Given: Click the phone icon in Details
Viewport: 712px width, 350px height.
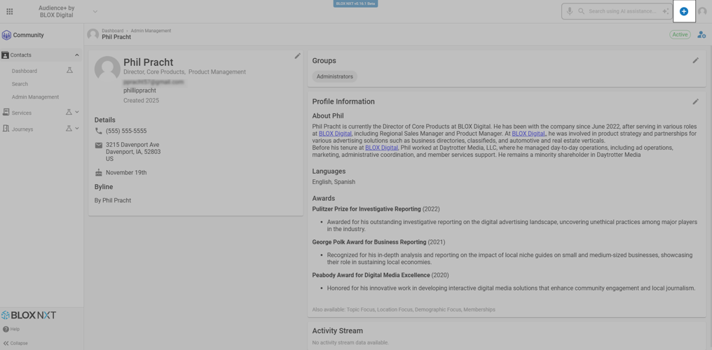Looking at the screenshot, I should point(99,131).
